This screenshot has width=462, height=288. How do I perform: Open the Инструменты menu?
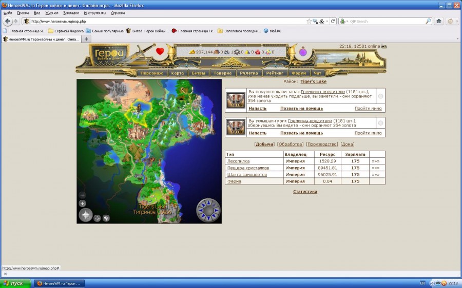[94, 13]
